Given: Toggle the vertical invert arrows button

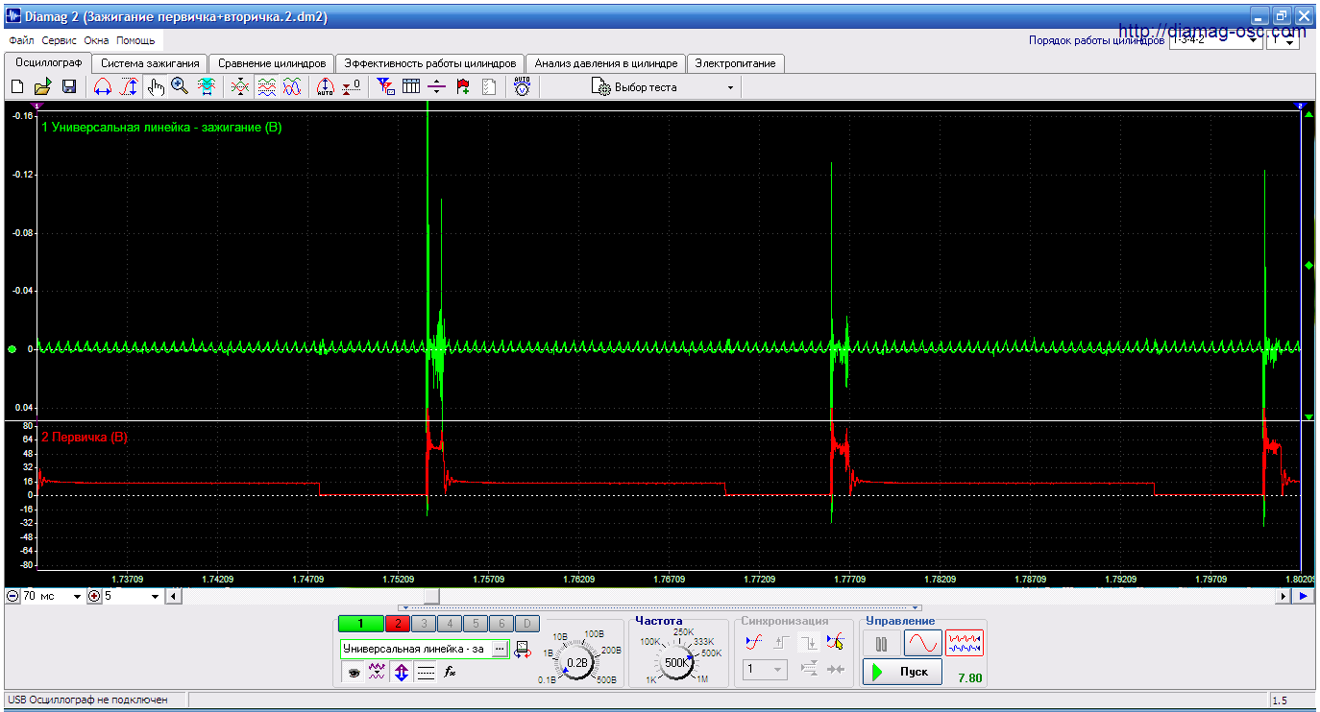Looking at the screenshot, I should click(x=401, y=673).
